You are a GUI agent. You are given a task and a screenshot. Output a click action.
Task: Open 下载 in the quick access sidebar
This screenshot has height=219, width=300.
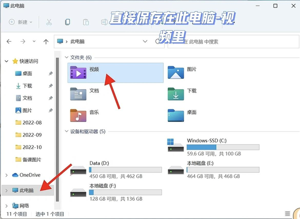(24, 86)
